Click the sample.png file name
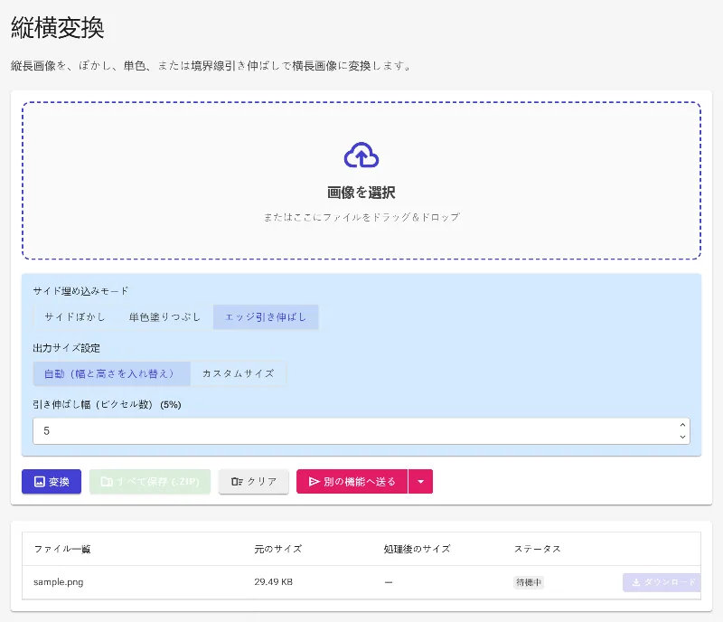Viewport: 723px width, 622px height. [59, 582]
